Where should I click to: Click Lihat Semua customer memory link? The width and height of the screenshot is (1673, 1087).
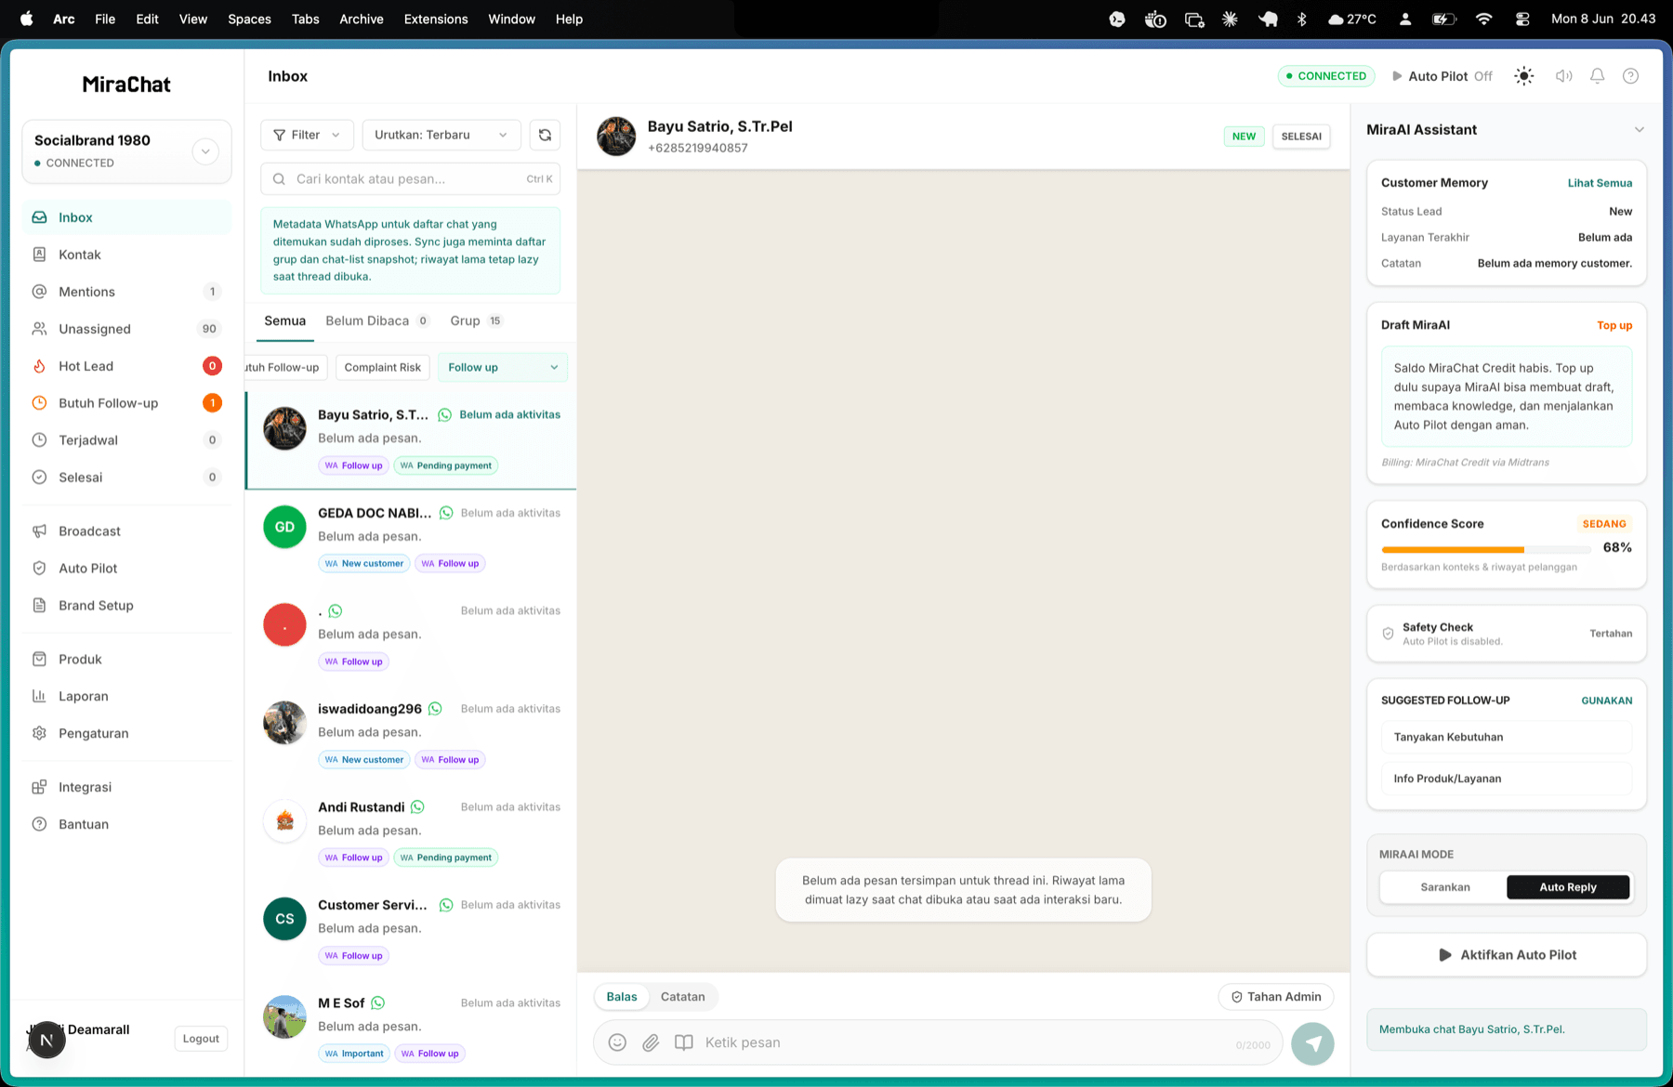point(1600,183)
